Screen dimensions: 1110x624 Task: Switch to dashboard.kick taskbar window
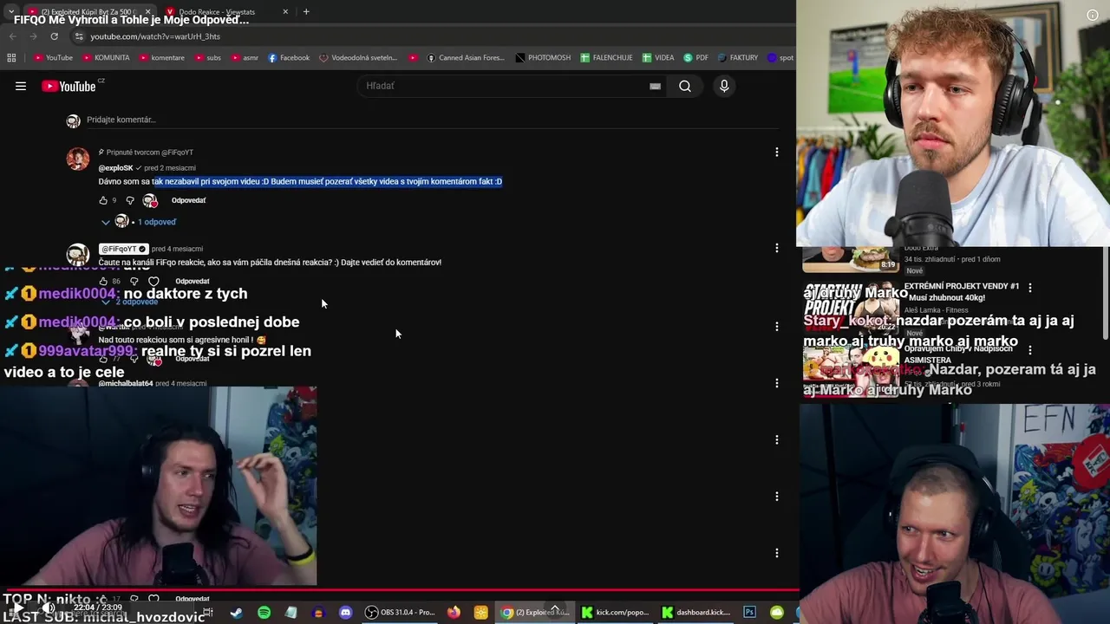696,613
